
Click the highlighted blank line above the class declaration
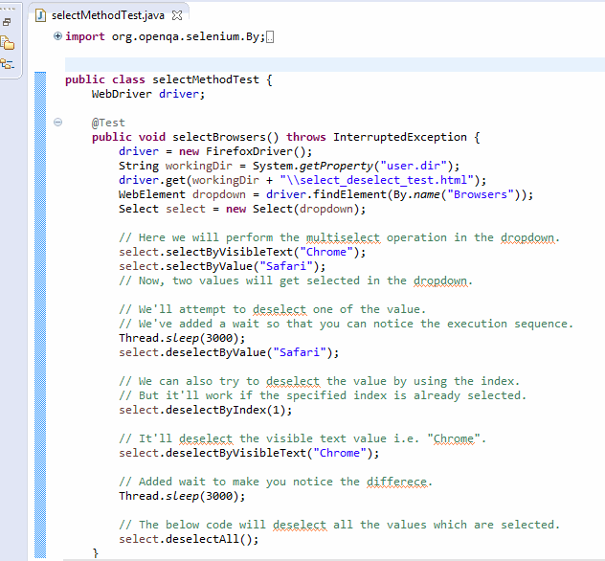335,64
